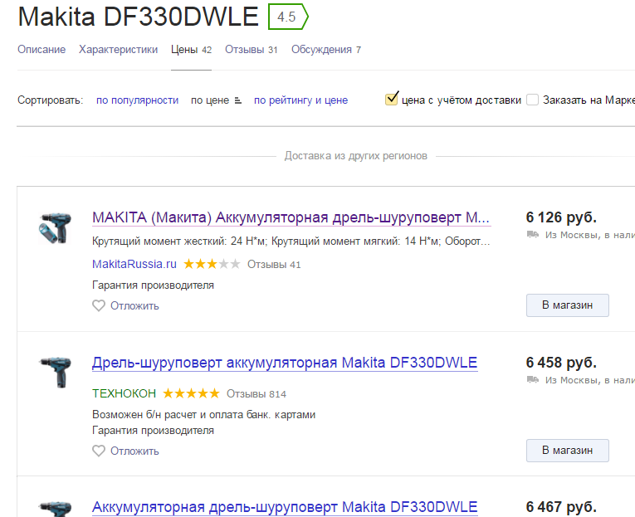635x517 pixels.
Task: Click ТЕХНОКОН five-star rating
Action: point(191,393)
